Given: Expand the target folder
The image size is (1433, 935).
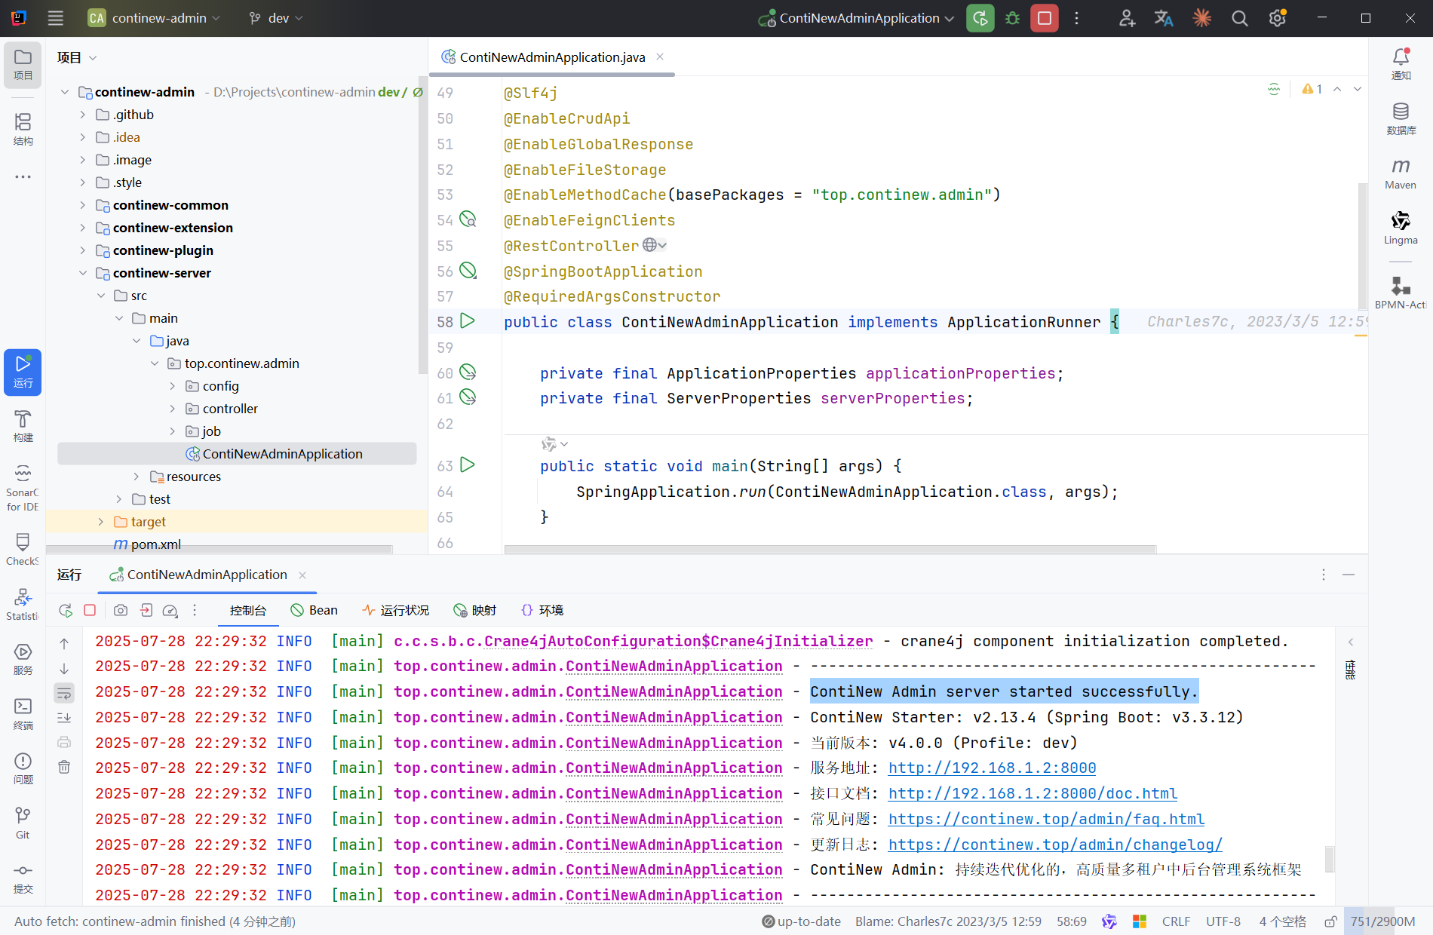Looking at the screenshot, I should 100,522.
